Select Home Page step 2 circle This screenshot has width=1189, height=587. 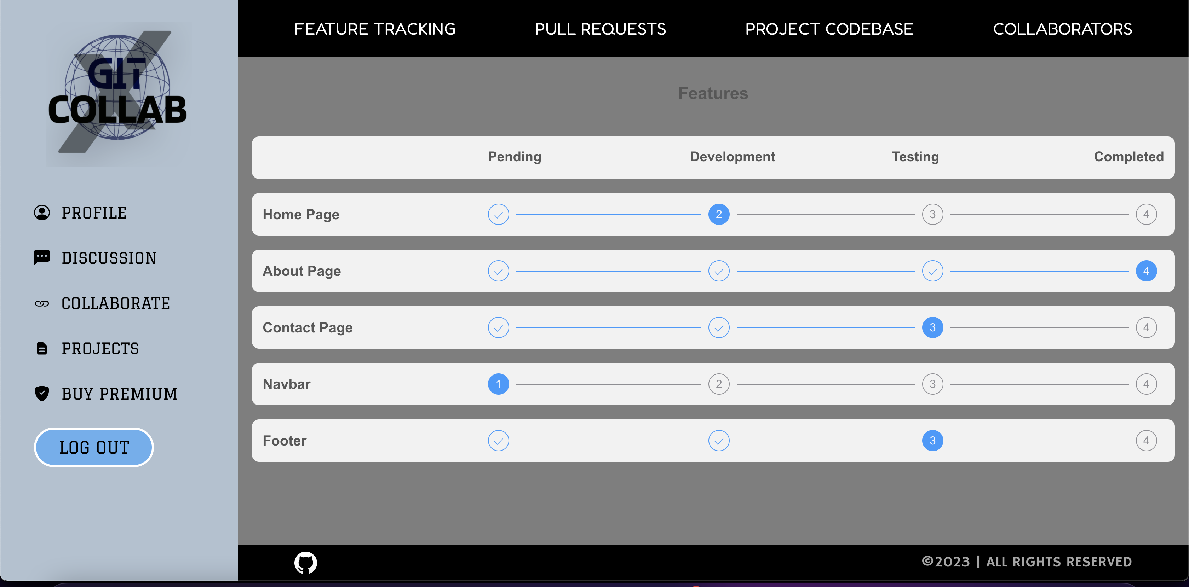tap(719, 214)
